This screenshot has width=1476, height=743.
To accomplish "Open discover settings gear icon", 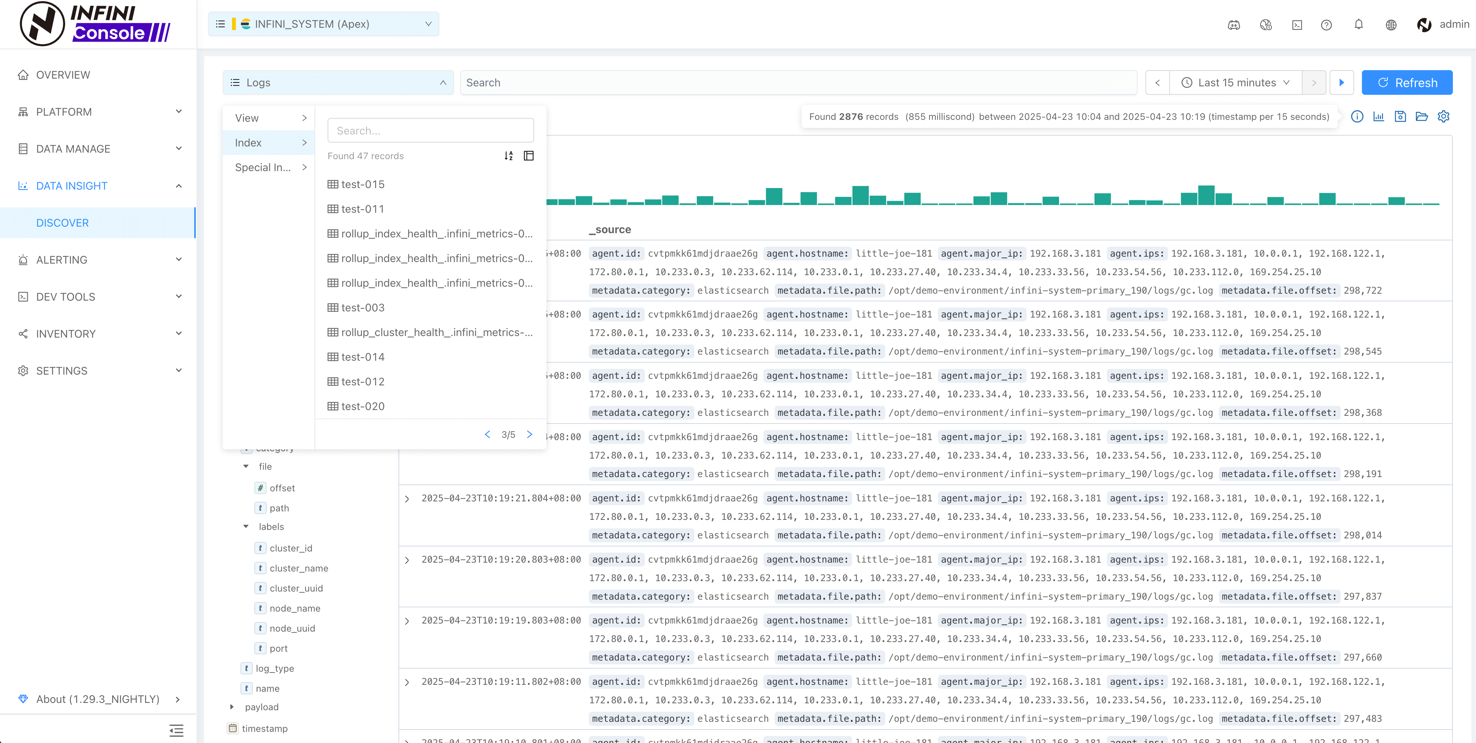I will coord(1443,117).
